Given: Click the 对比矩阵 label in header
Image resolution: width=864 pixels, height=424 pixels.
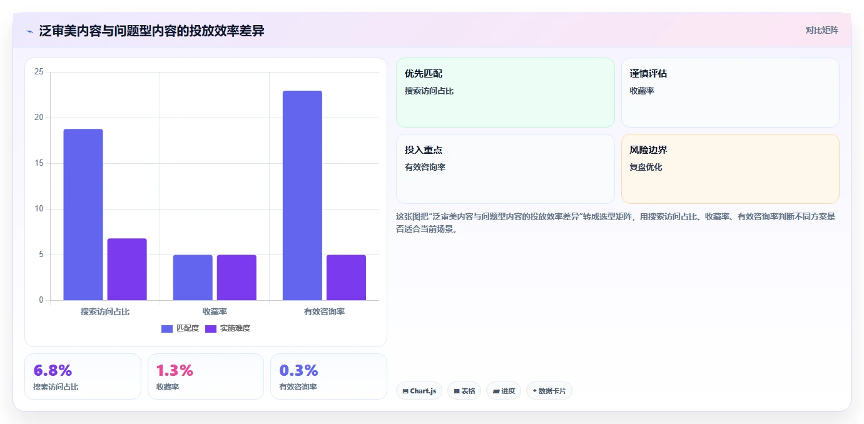Looking at the screenshot, I should pos(821,30).
